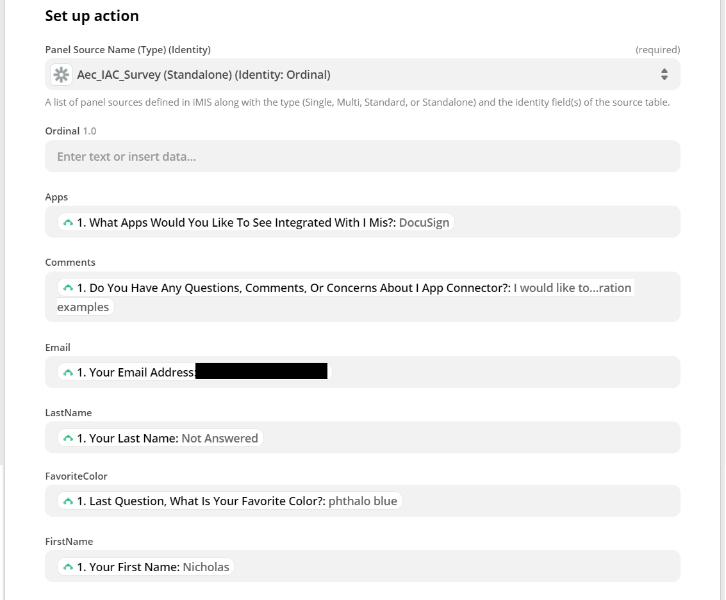Click the survey icon in FirstName pill

click(68, 567)
